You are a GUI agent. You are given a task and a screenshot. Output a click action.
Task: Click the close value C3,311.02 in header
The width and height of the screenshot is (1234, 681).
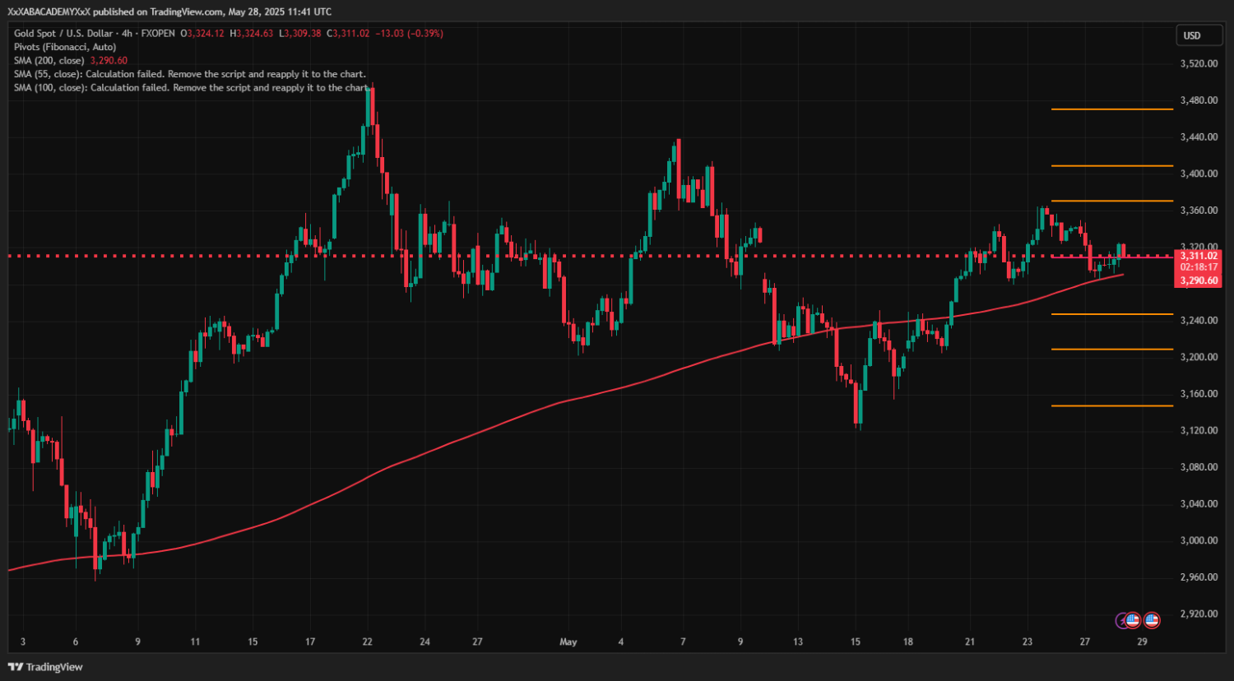(349, 34)
